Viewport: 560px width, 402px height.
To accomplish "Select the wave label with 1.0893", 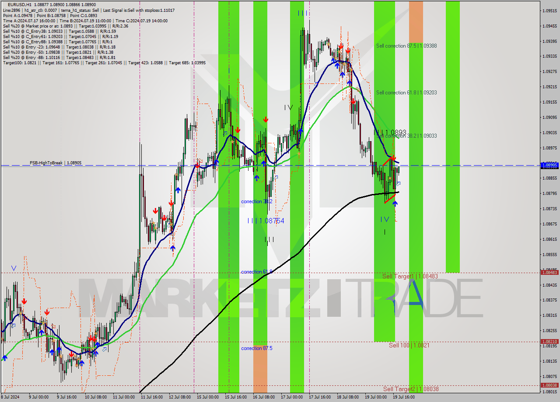I will coord(390,132).
